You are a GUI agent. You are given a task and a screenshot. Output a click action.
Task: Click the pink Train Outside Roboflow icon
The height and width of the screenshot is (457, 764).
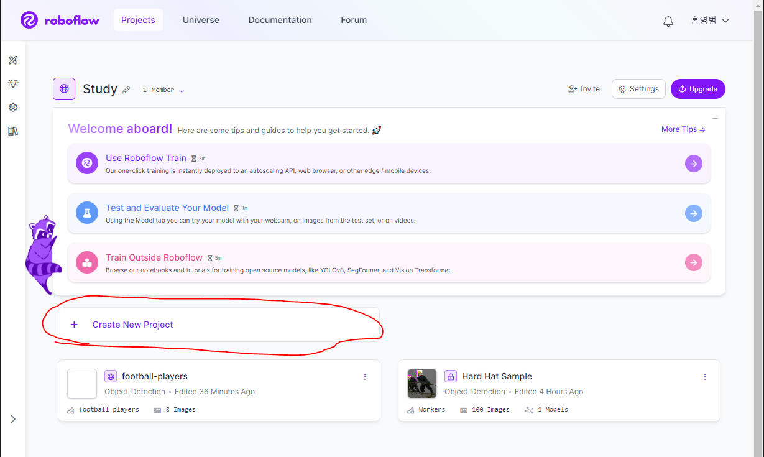pos(88,263)
